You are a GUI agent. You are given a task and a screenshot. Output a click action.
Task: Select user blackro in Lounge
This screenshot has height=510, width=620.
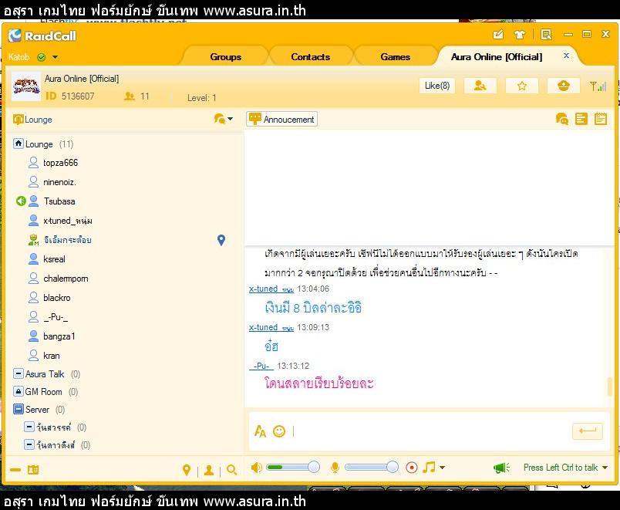coord(57,298)
